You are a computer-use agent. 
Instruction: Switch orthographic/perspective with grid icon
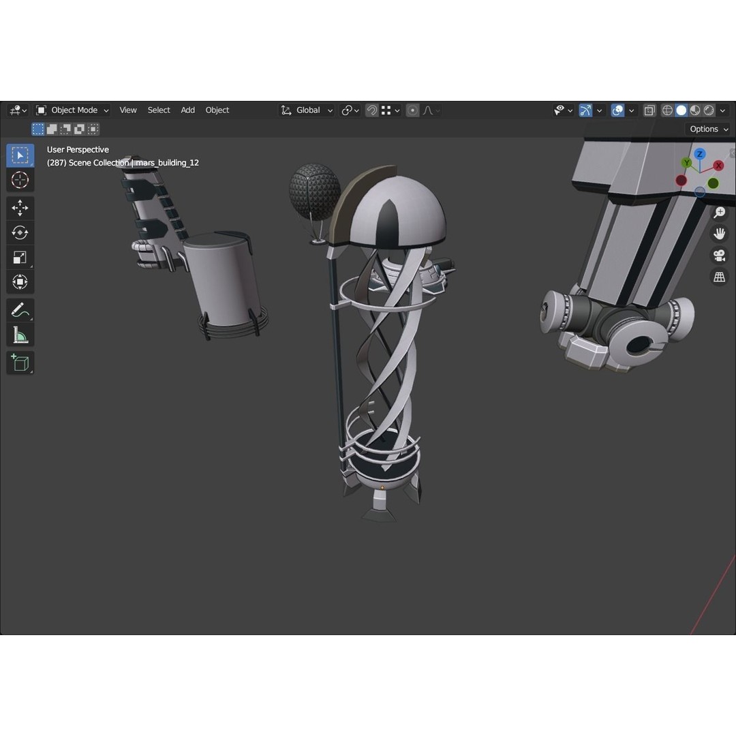point(719,277)
